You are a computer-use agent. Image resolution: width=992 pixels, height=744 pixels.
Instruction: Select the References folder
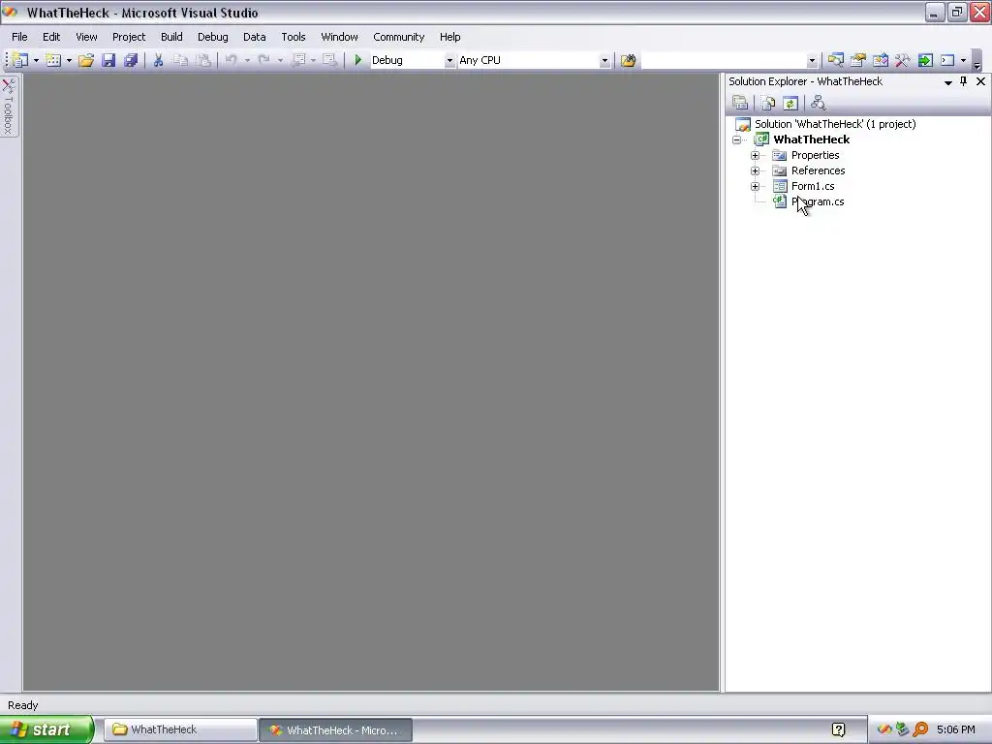pyautogui.click(x=818, y=170)
